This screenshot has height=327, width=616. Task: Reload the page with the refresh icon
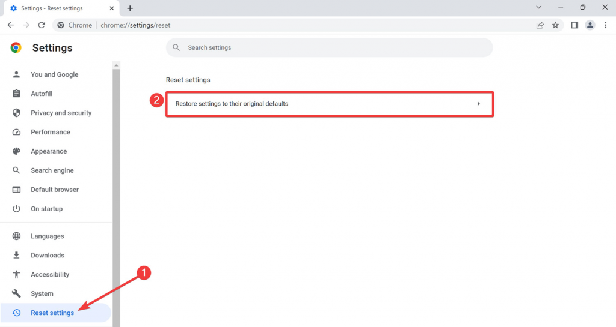click(42, 25)
